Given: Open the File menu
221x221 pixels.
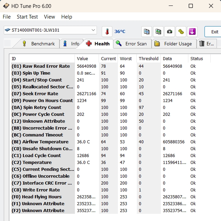Looking at the screenshot, I should [7, 17].
